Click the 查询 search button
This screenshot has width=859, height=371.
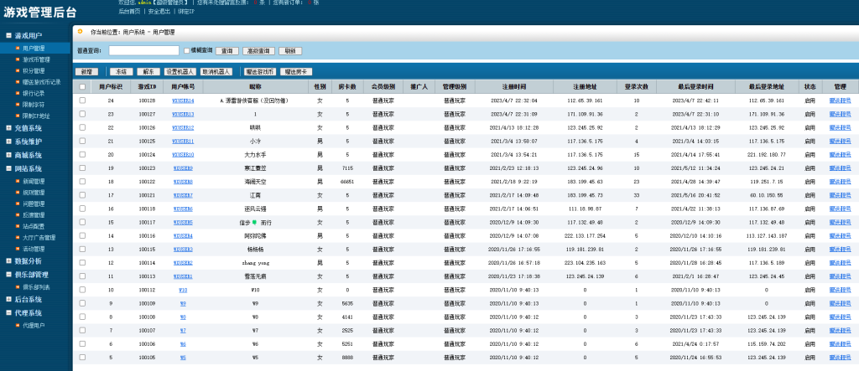coord(226,51)
